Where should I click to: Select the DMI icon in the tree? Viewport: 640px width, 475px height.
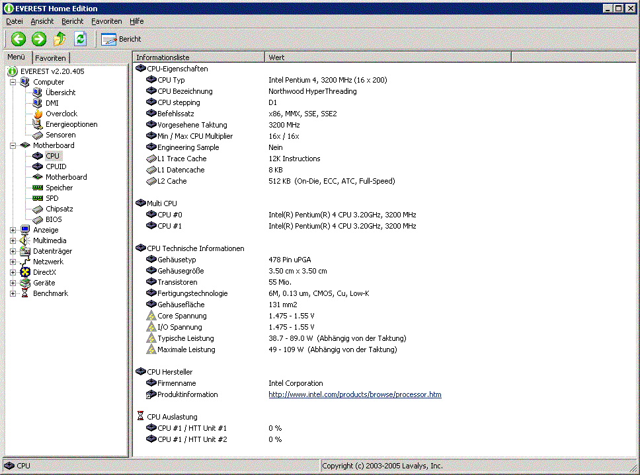pos(38,103)
